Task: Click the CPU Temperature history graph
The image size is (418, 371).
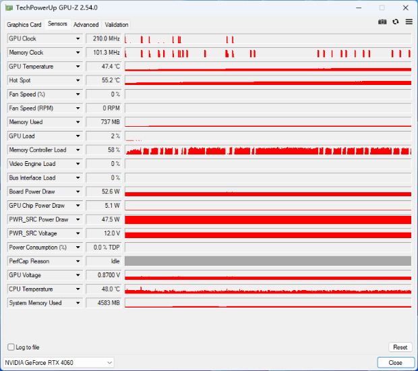Action: (268, 289)
